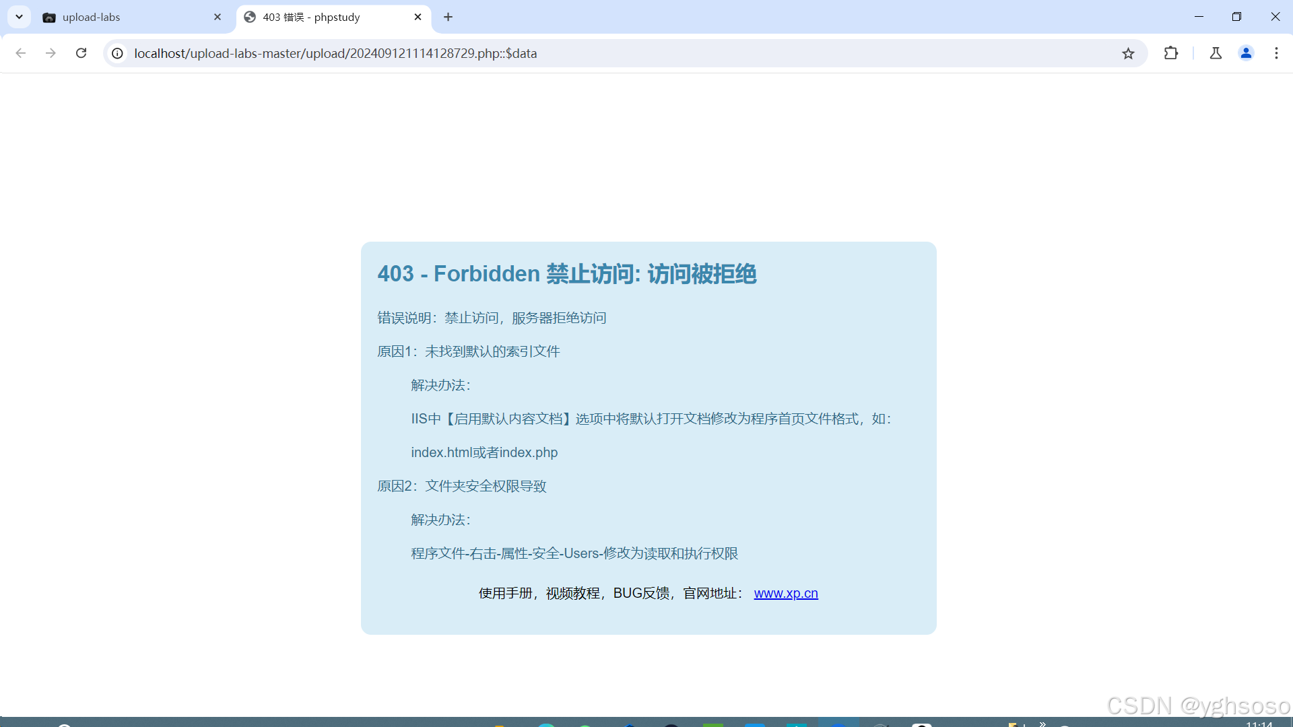Open the Chrome profile avatar
The image size is (1293, 727).
pyautogui.click(x=1246, y=53)
